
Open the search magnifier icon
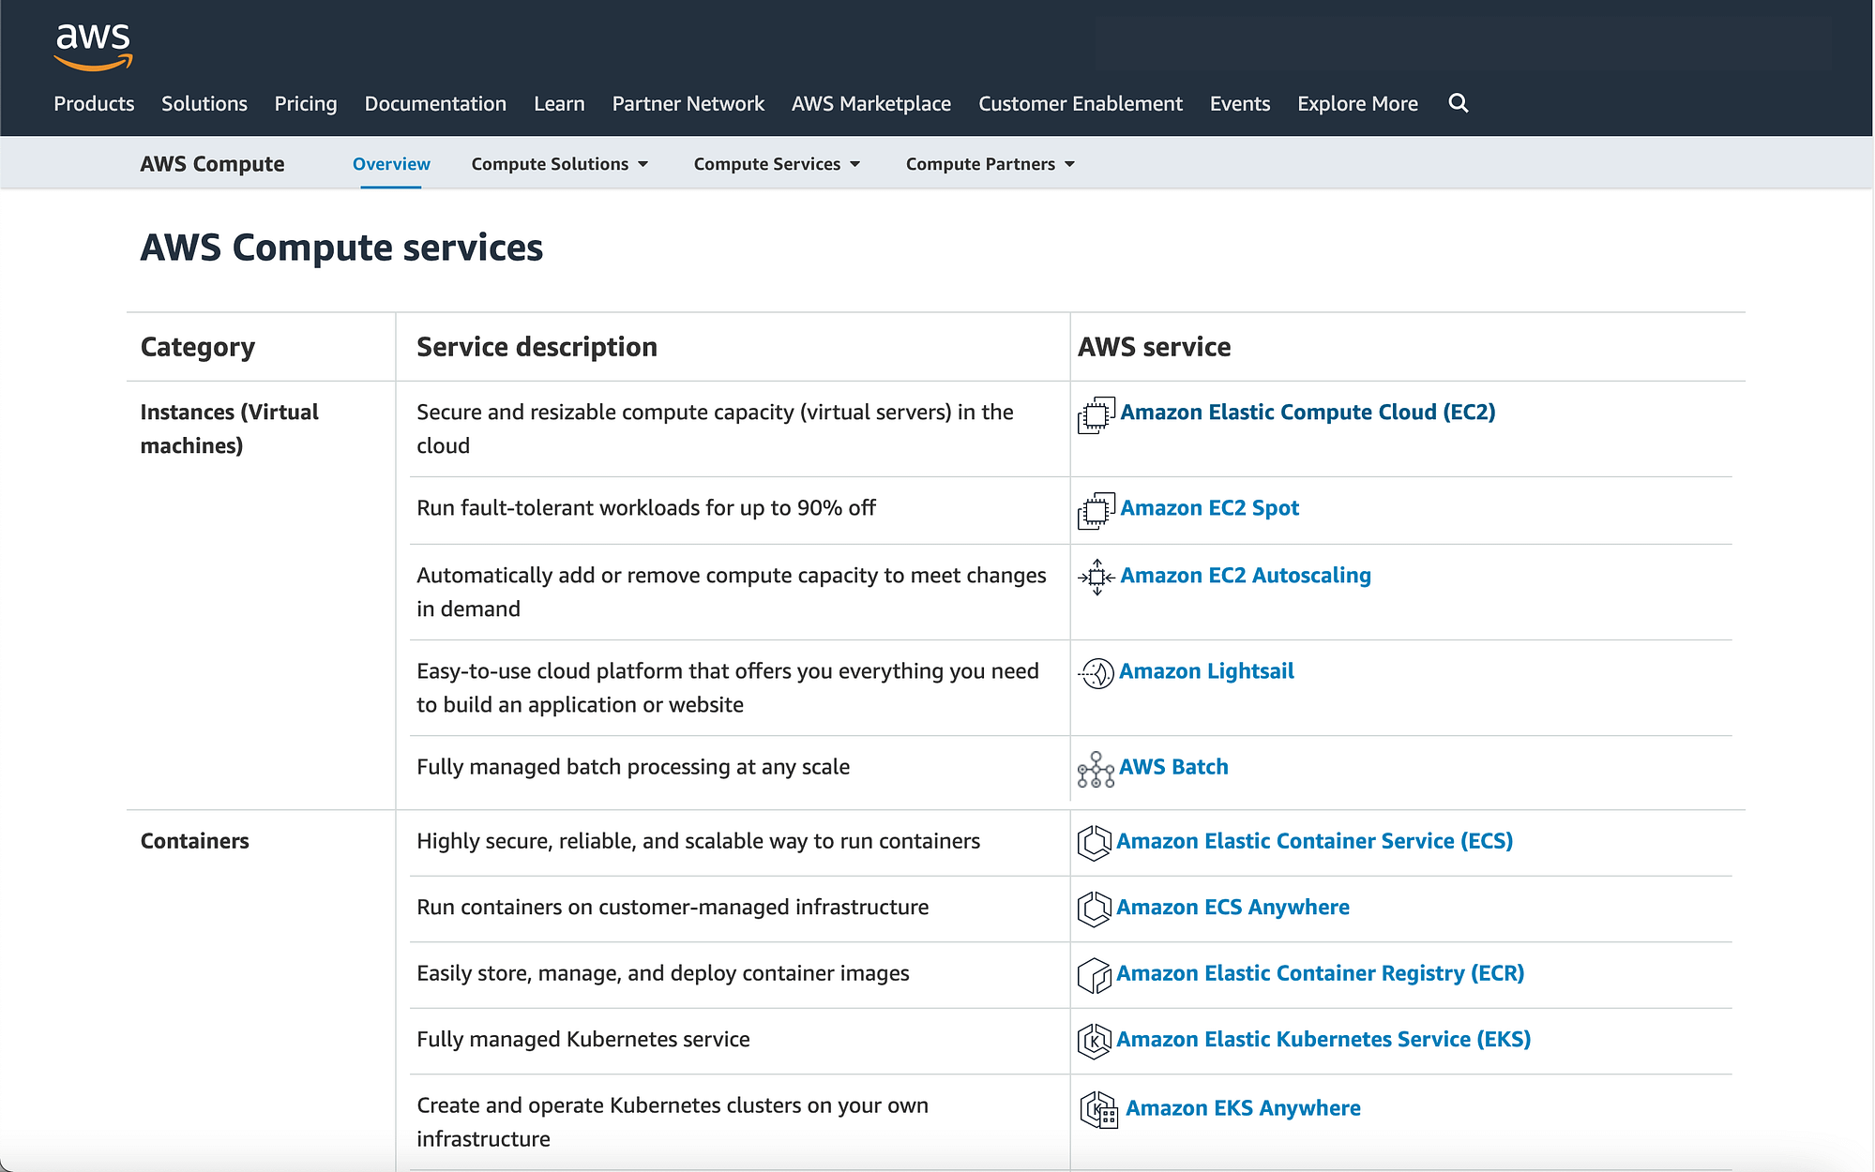tap(1458, 103)
